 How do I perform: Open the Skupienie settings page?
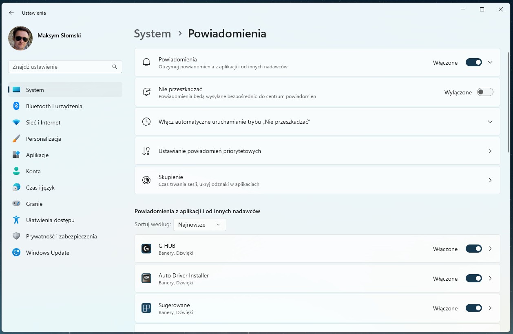pos(317,180)
